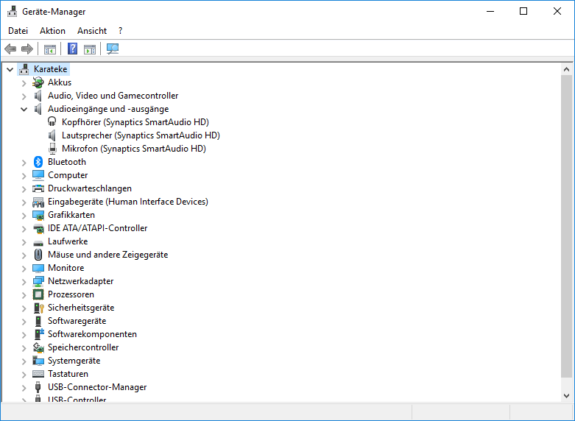This screenshot has height=421, width=575.
Task: Select the Karateke computer name
Action: [x=50, y=69]
